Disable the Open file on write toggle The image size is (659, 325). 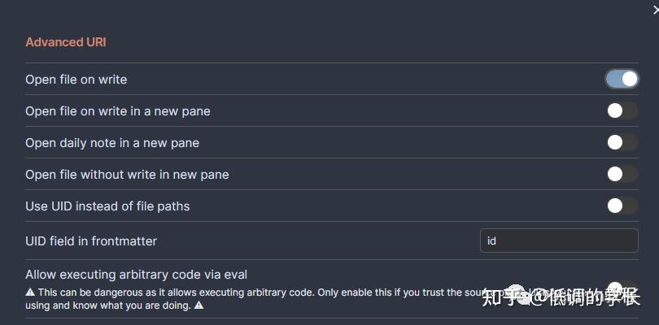(622, 79)
